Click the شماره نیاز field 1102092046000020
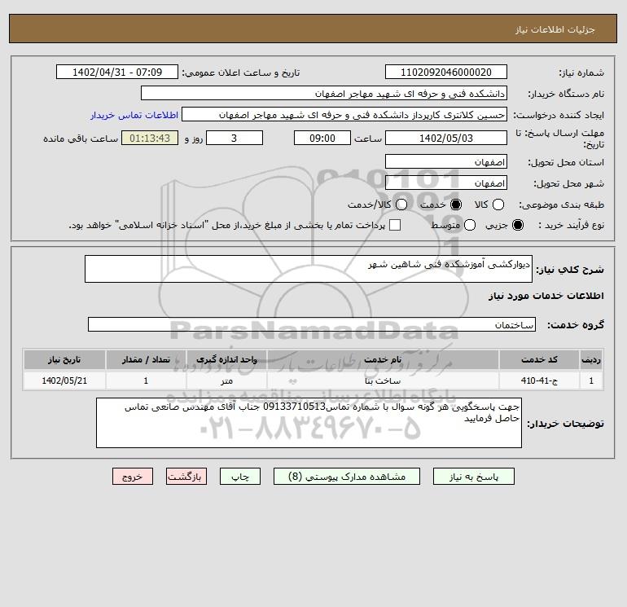 (x=446, y=72)
